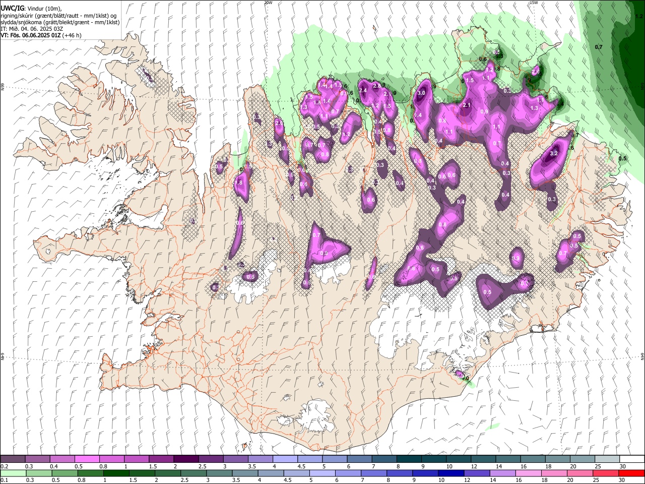Click the 1.0 value near the southeast coast

465,378
